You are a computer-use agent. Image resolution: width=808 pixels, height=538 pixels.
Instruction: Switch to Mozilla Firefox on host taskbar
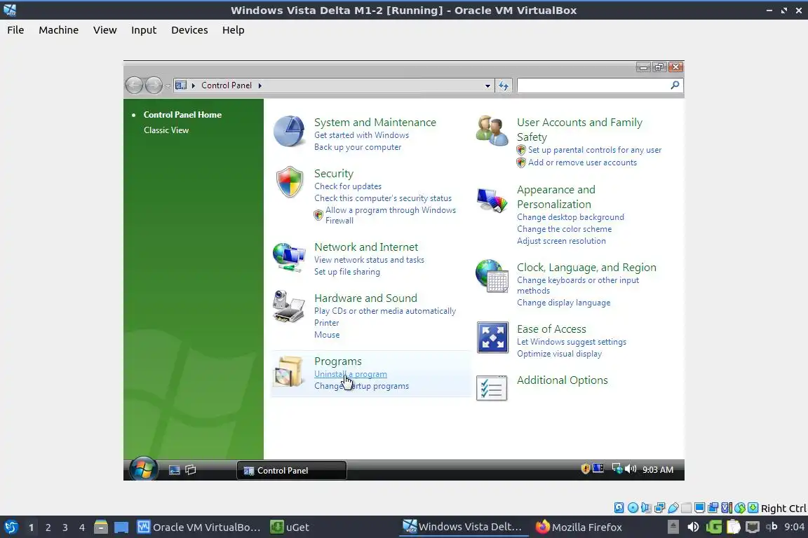tap(579, 527)
